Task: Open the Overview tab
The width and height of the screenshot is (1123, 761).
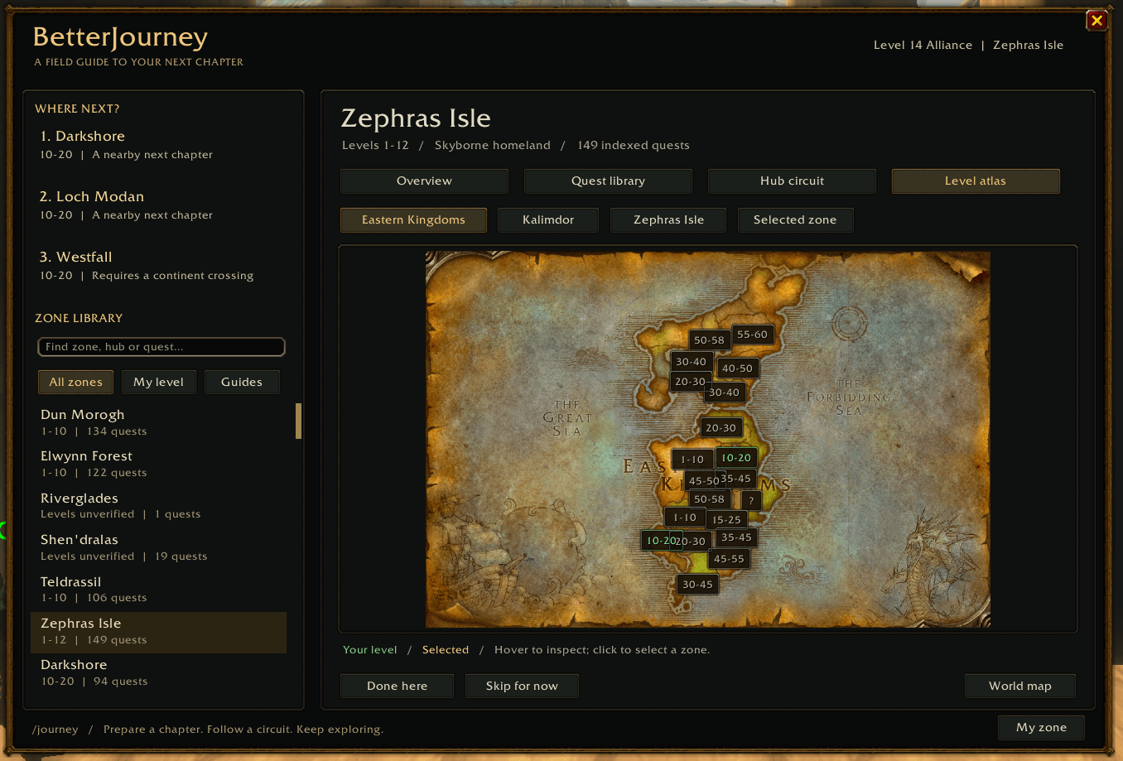Action: [424, 181]
